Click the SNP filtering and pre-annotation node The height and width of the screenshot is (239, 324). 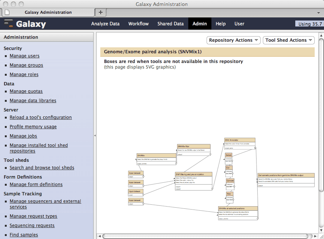click(x=194, y=174)
